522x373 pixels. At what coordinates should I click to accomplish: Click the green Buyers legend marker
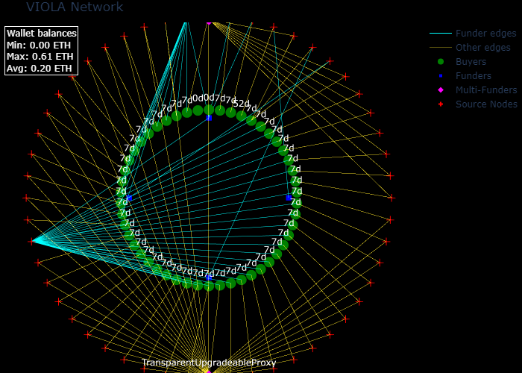[441, 62]
